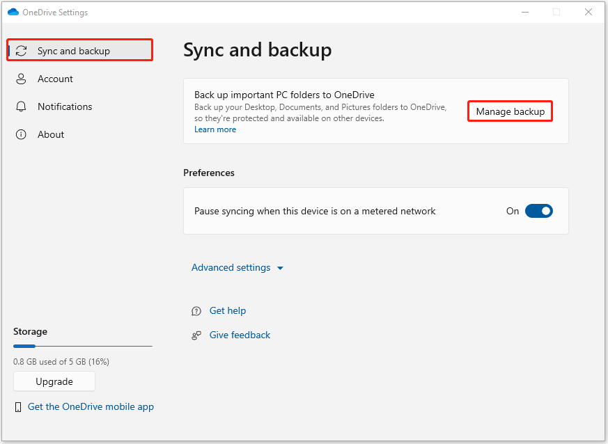Click the storage usage progress bar
Image resolution: width=608 pixels, height=444 pixels.
(x=83, y=346)
